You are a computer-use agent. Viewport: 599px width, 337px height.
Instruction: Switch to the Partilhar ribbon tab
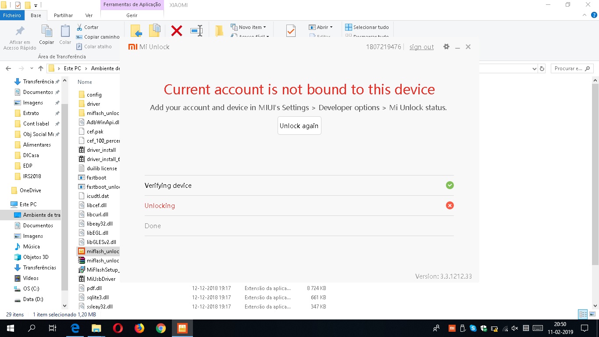click(x=63, y=15)
